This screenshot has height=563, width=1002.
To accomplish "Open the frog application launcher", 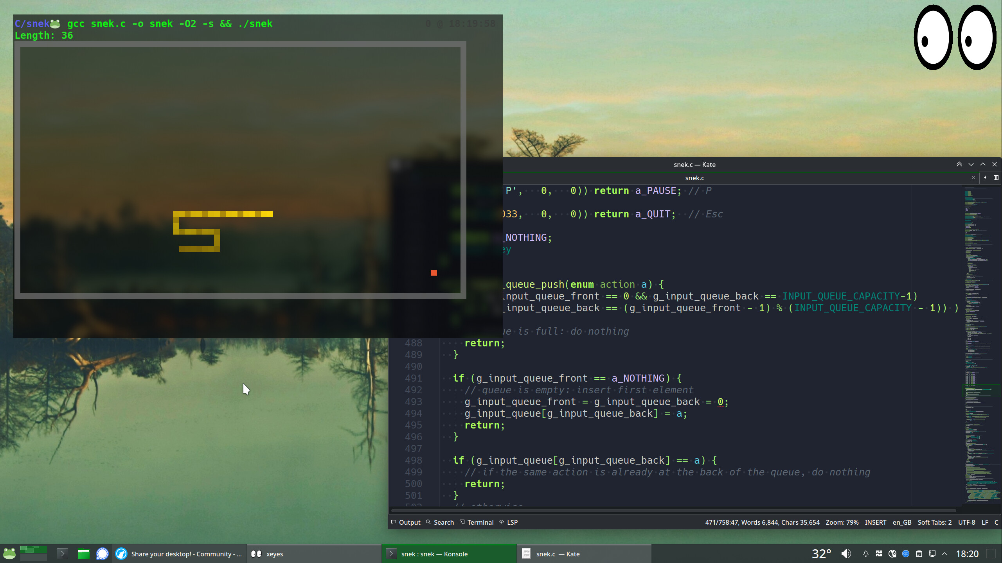I will pos(9,554).
